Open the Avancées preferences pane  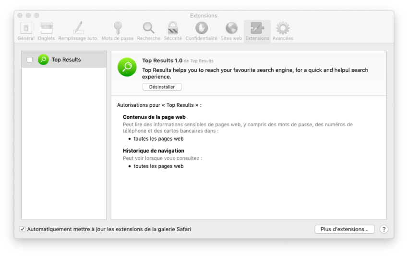(x=283, y=32)
